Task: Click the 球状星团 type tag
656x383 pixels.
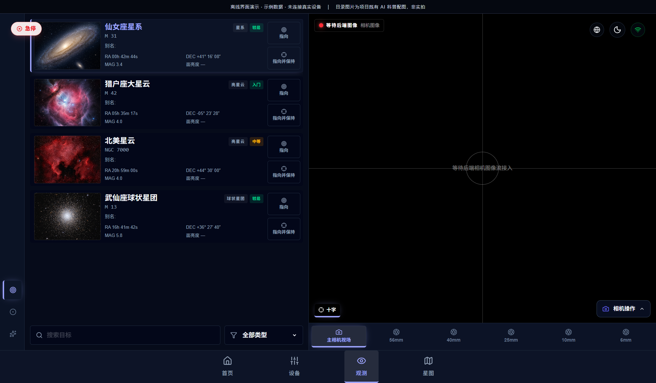Action: coord(236,199)
